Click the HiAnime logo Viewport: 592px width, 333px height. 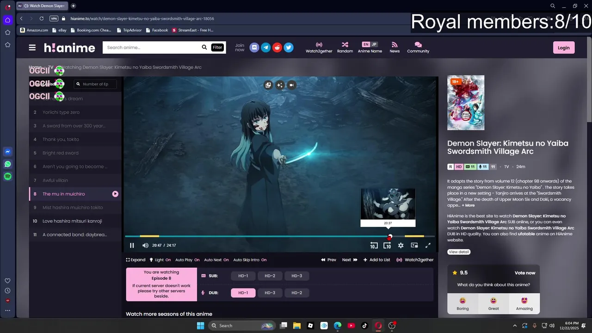(69, 48)
